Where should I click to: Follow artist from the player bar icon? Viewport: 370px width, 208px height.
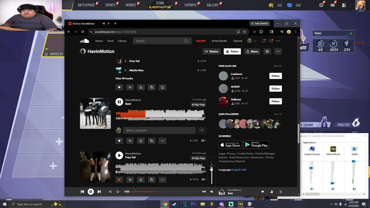click(x=272, y=192)
